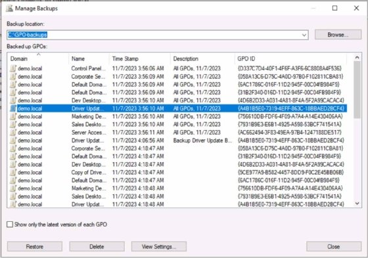Image resolution: width=368 pixels, height=258 pixels.
Task: Click the icon of the Marketing De... 3:56:10 AM row
Action: coord(13,116)
